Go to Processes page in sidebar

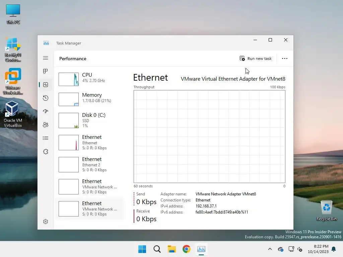click(46, 71)
